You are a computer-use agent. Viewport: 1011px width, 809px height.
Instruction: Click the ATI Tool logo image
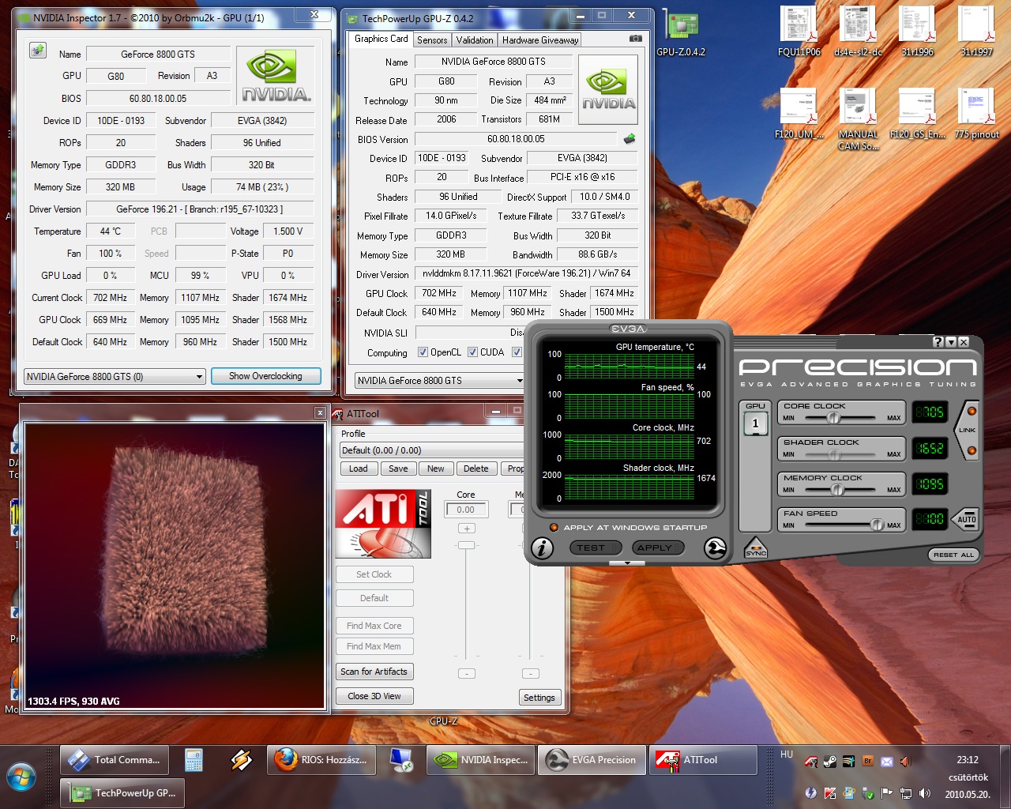[x=383, y=524]
